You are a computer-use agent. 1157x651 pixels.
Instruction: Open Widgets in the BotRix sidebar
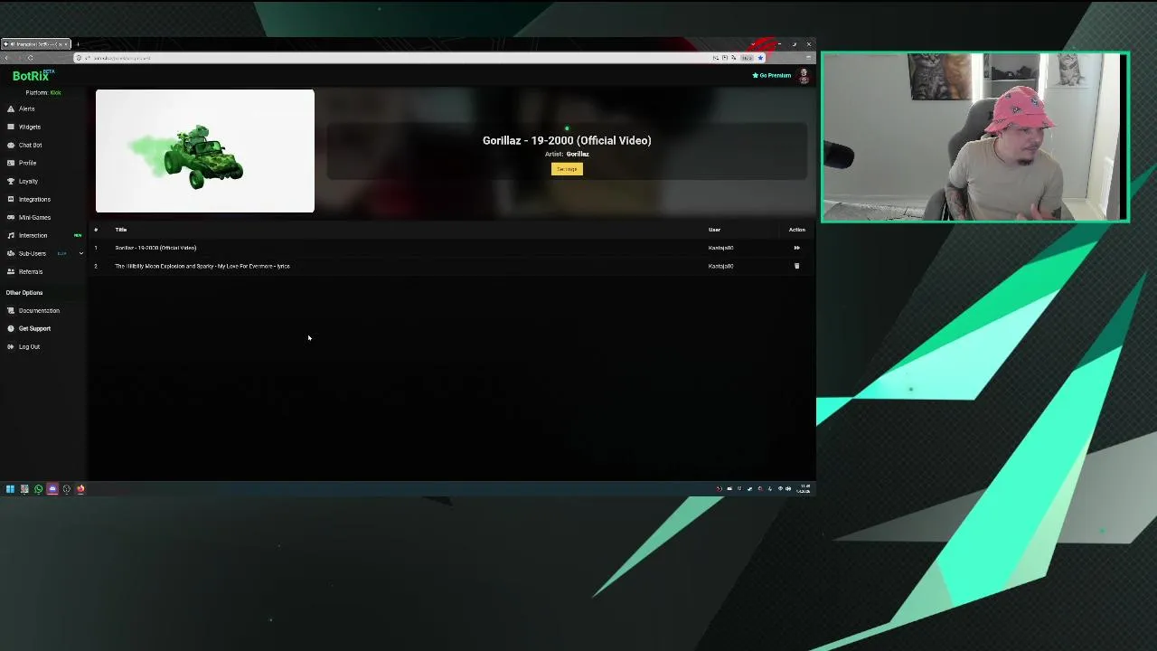click(29, 127)
